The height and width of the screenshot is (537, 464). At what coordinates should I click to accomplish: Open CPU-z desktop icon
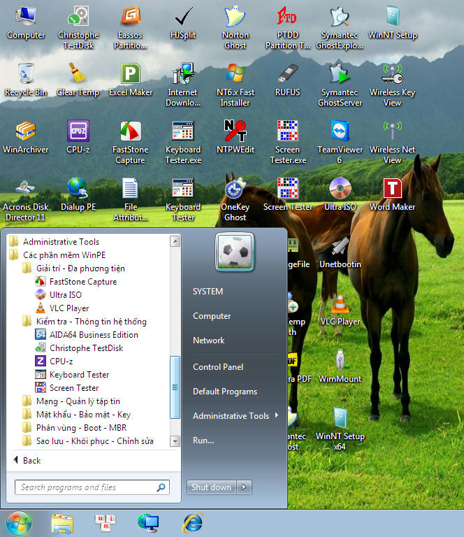[x=78, y=137]
